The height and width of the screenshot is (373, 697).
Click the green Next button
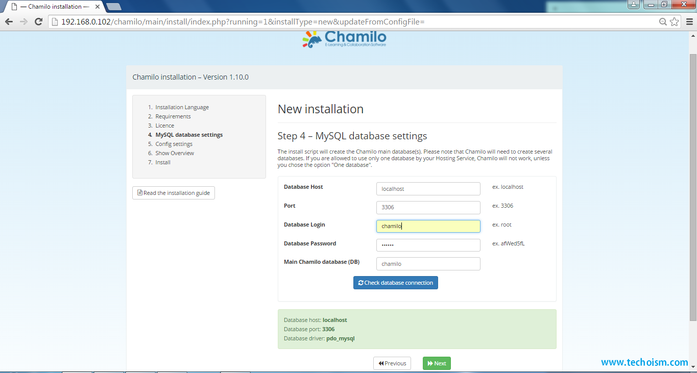click(x=437, y=363)
